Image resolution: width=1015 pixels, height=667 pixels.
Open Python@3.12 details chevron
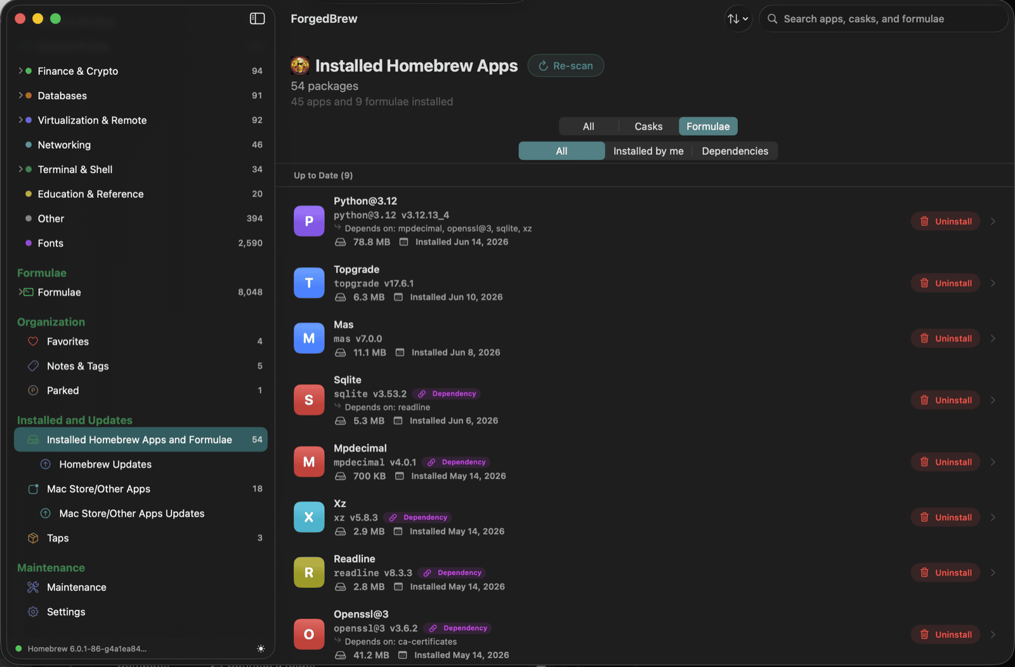pyautogui.click(x=993, y=221)
